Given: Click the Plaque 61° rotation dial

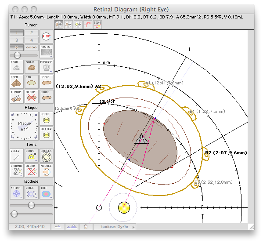Looking at the screenshot, I should click(x=24, y=126).
